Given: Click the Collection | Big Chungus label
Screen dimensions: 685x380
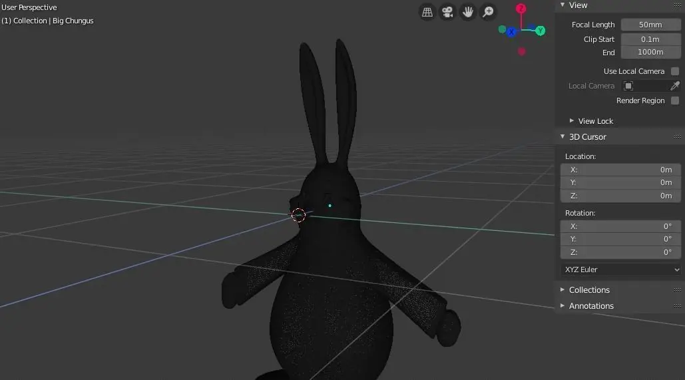Looking at the screenshot, I should click(x=47, y=21).
